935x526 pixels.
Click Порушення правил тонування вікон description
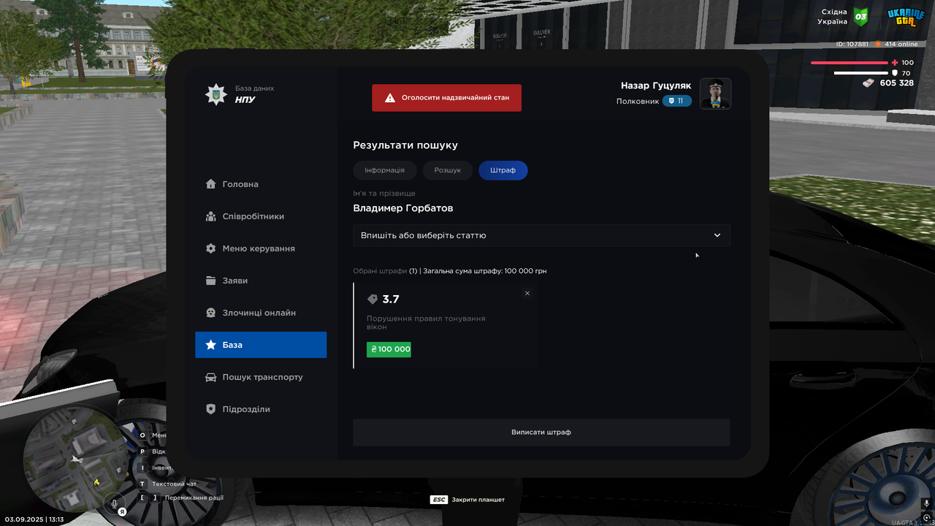[426, 322]
